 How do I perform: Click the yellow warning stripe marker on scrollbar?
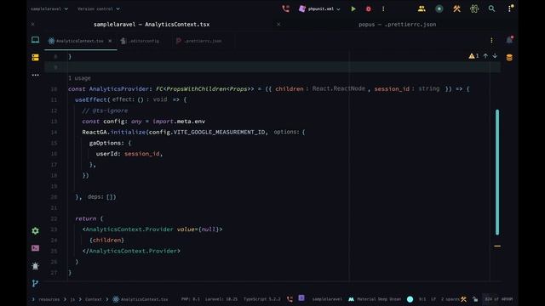coord(497,246)
